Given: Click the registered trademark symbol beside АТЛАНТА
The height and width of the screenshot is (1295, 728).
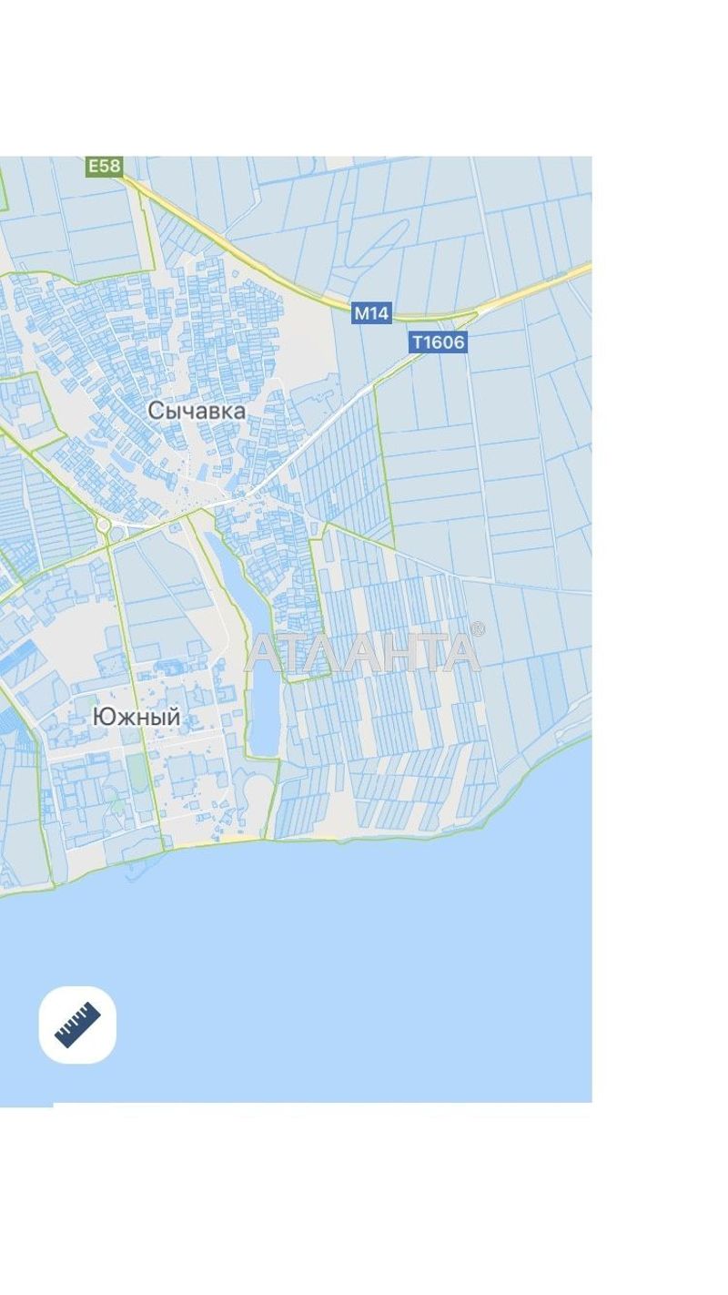Looking at the screenshot, I should [478, 629].
